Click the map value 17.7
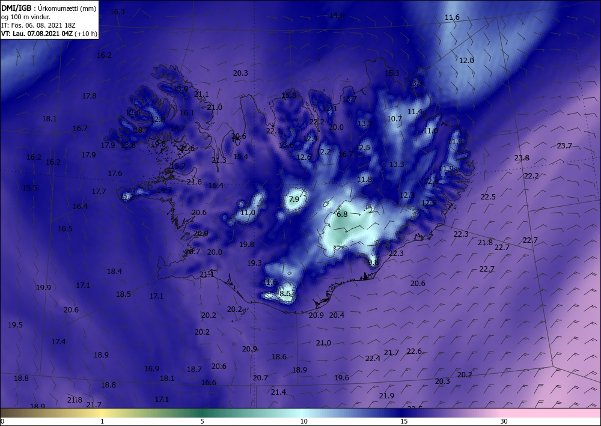This screenshot has height=426, width=601. click(x=99, y=191)
